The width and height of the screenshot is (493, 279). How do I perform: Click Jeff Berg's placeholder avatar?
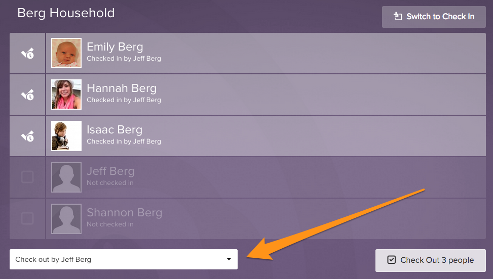click(x=66, y=177)
